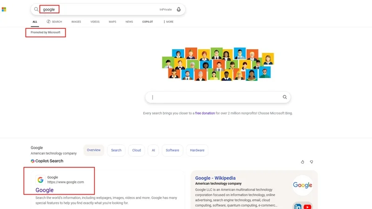Switch to the MAPS tab
This screenshot has height=209, width=372.
tap(113, 22)
